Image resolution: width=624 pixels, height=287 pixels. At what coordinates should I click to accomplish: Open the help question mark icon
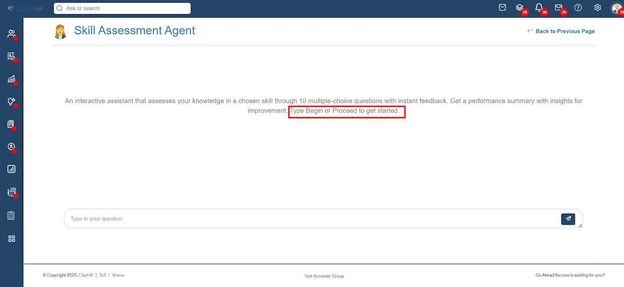coord(578,7)
